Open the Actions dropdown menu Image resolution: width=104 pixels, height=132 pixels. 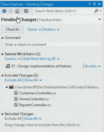tap(51, 30)
